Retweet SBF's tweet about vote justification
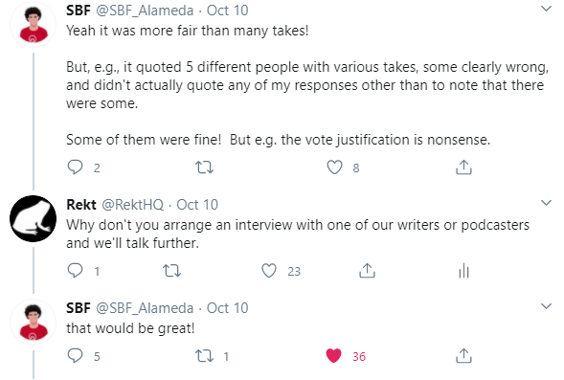This screenshot has height=380, width=564. 204,168
